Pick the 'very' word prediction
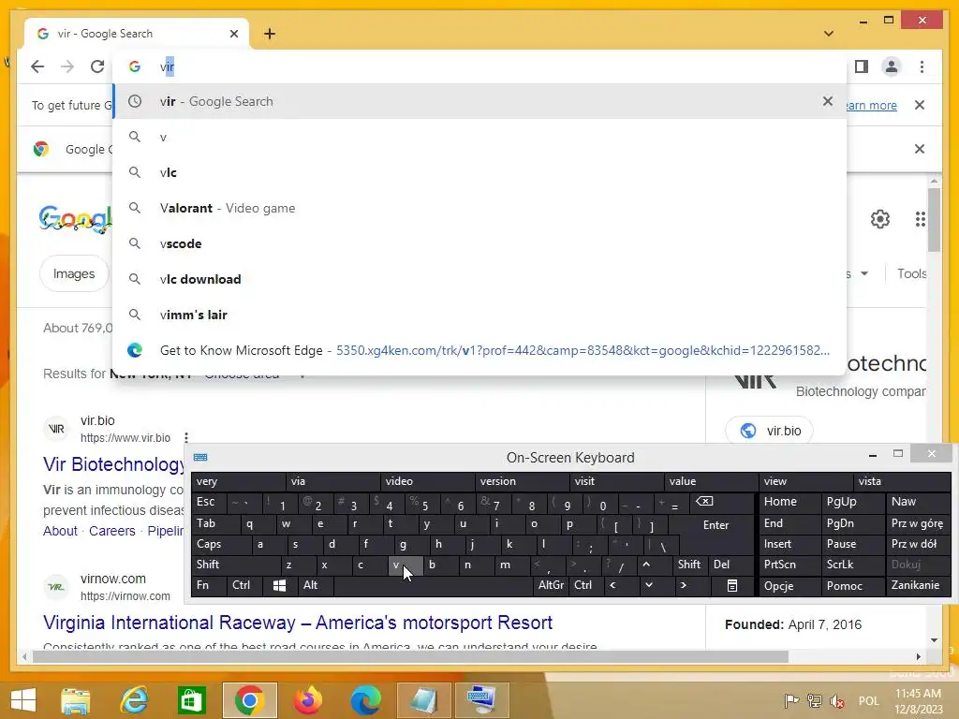959x719 pixels. (239, 481)
